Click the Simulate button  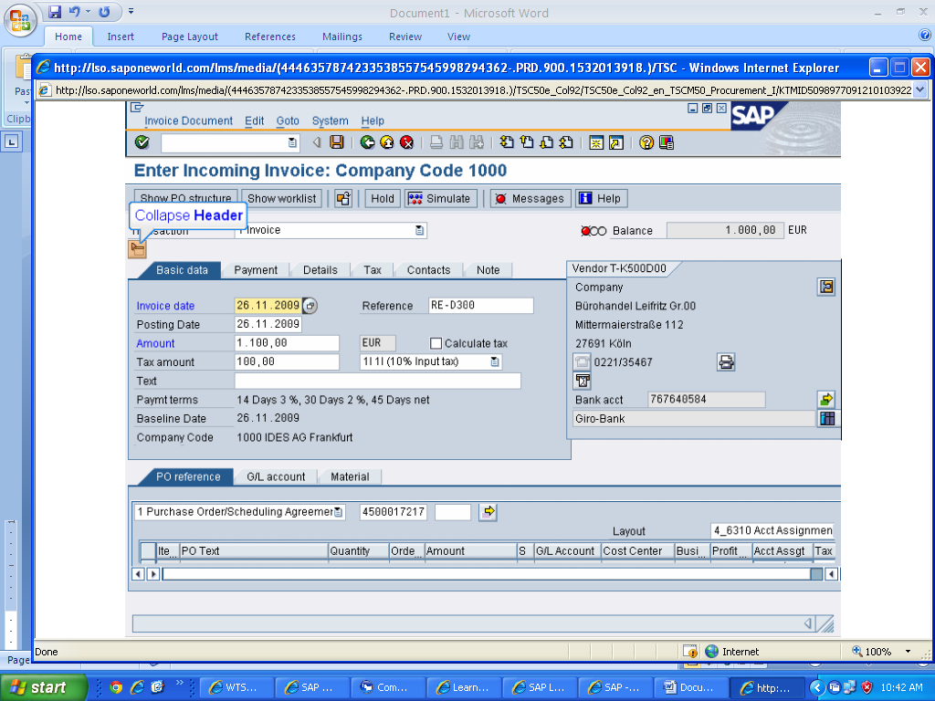pos(441,198)
